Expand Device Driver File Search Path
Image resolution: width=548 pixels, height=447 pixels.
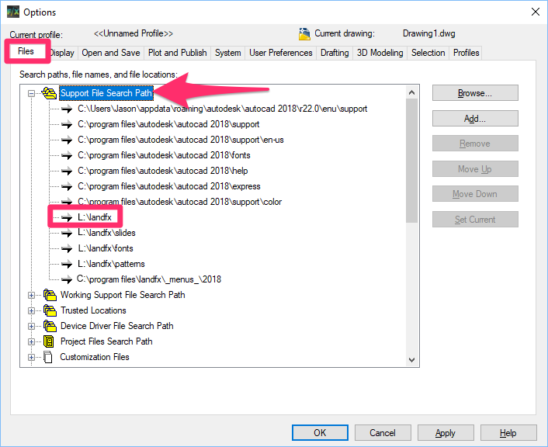pos(32,326)
